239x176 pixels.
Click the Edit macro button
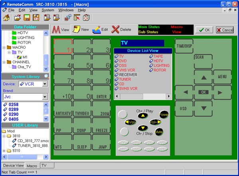pos(100,29)
